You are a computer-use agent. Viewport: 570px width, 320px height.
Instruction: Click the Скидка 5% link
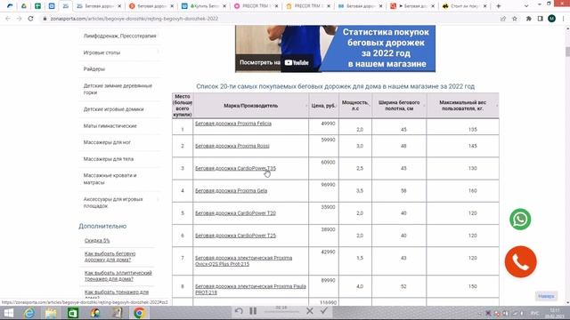(97, 241)
